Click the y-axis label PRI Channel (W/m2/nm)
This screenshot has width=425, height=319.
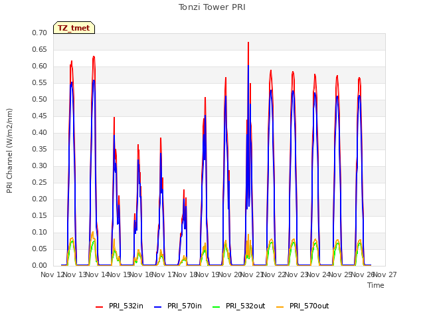click(9, 151)
